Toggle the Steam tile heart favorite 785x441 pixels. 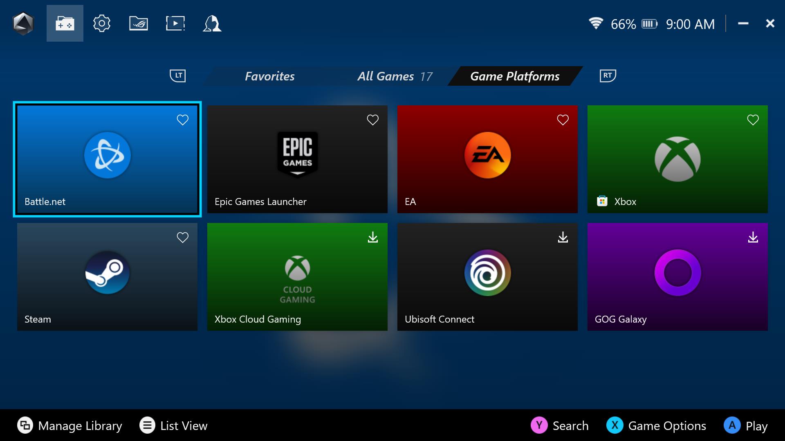coord(182,237)
